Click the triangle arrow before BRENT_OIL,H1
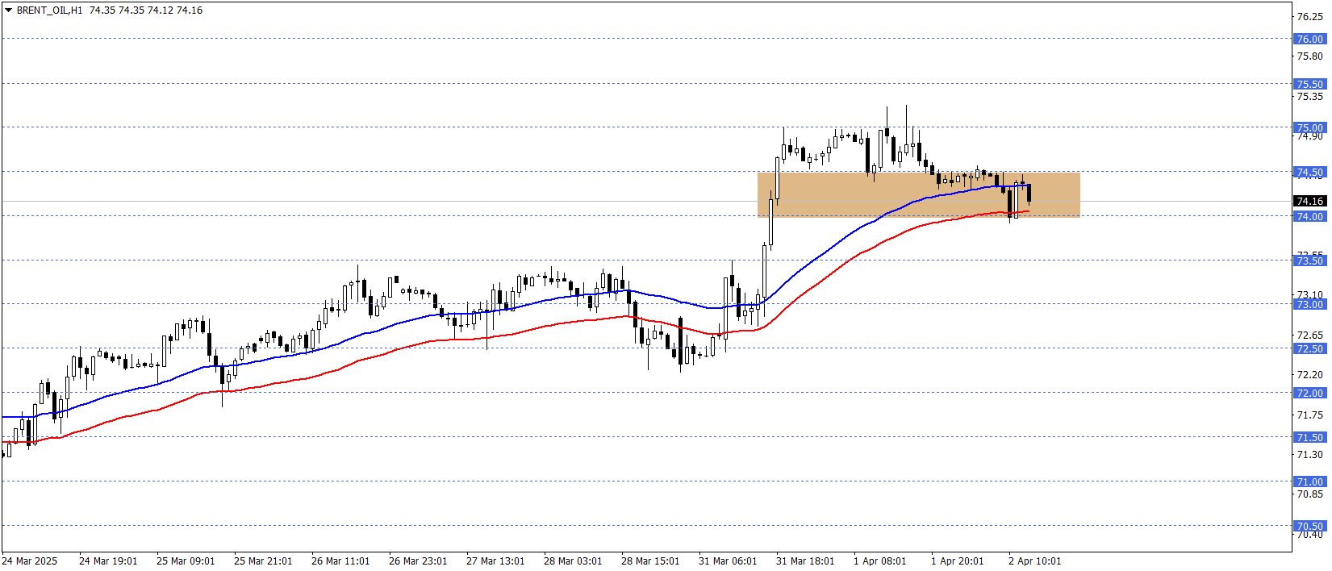Image resolution: width=1332 pixels, height=571 pixels. [x=8, y=10]
